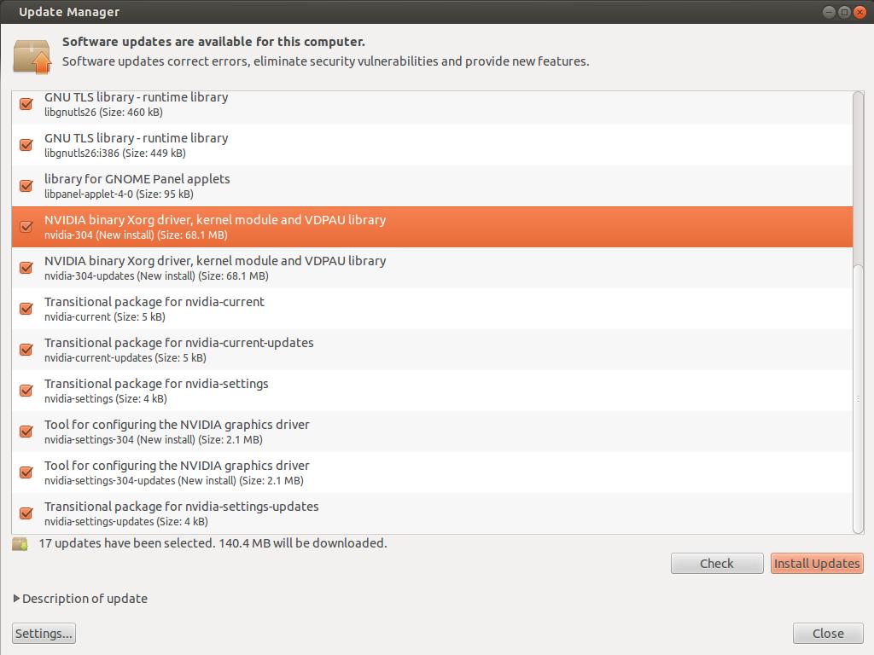Deselect the libpanel-applet-4-0 update
The width and height of the screenshot is (874, 655).
(26, 186)
